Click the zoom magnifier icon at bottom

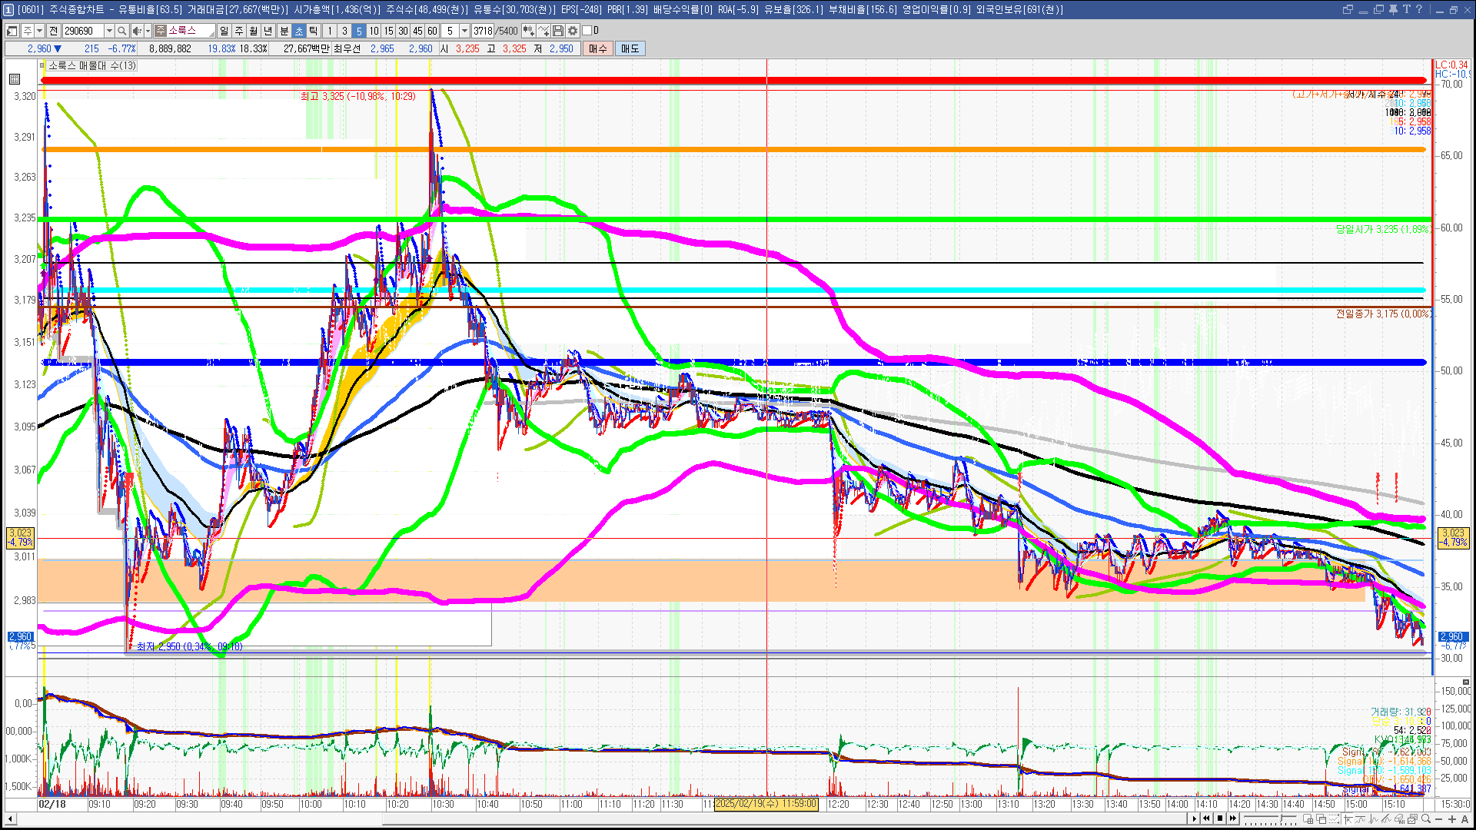pos(1426,818)
